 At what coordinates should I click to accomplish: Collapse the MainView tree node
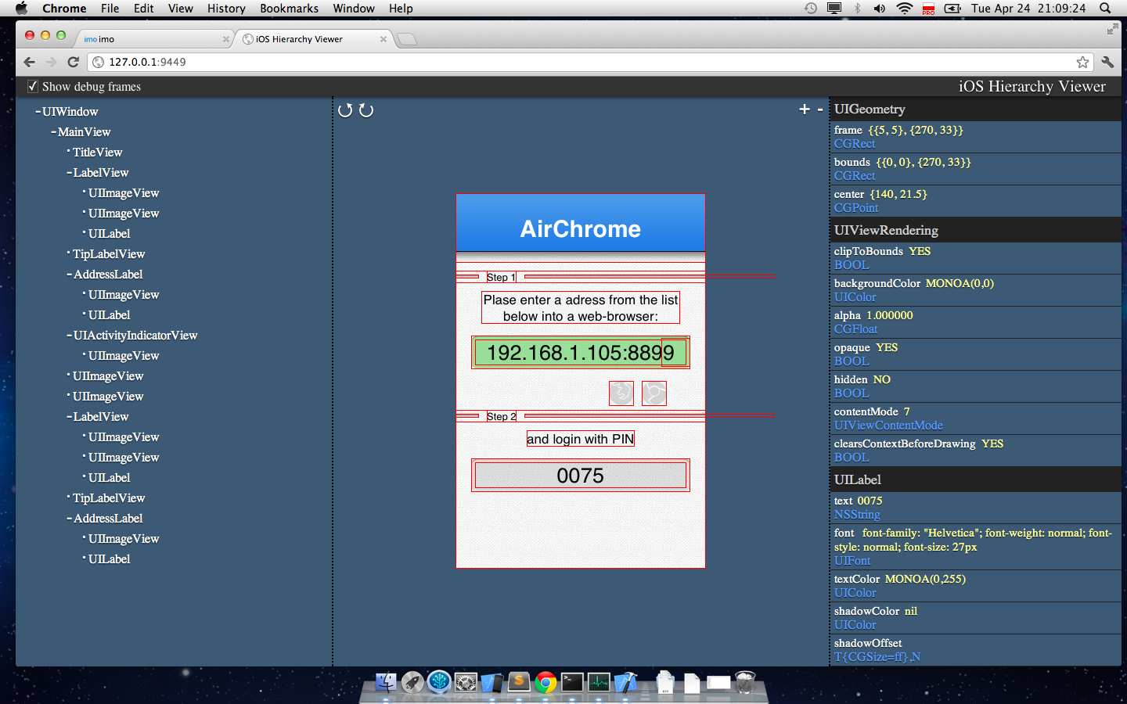tap(53, 132)
